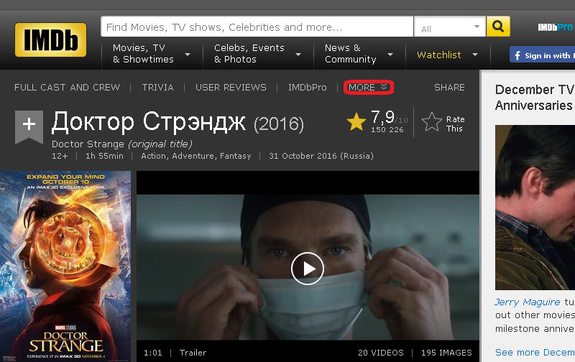Click the Find Movies search field
This screenshot has height=362, width=575.
[x=257, y=27]
